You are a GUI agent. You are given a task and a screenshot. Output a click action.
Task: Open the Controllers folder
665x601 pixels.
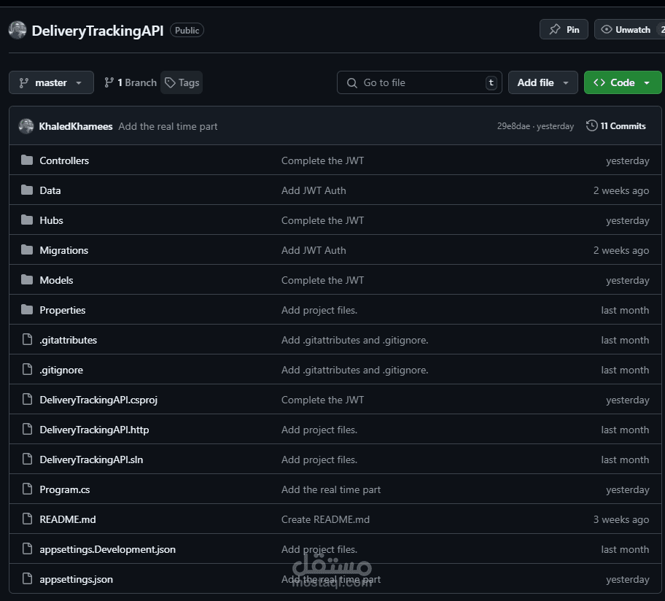coord(64,160)
